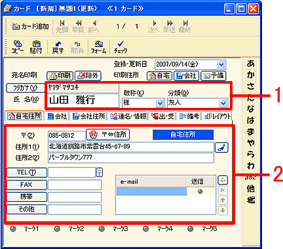This screenshot has height=249, width=283.
Task: Move e-mail entry up arrow
Action: pos(223,201)
